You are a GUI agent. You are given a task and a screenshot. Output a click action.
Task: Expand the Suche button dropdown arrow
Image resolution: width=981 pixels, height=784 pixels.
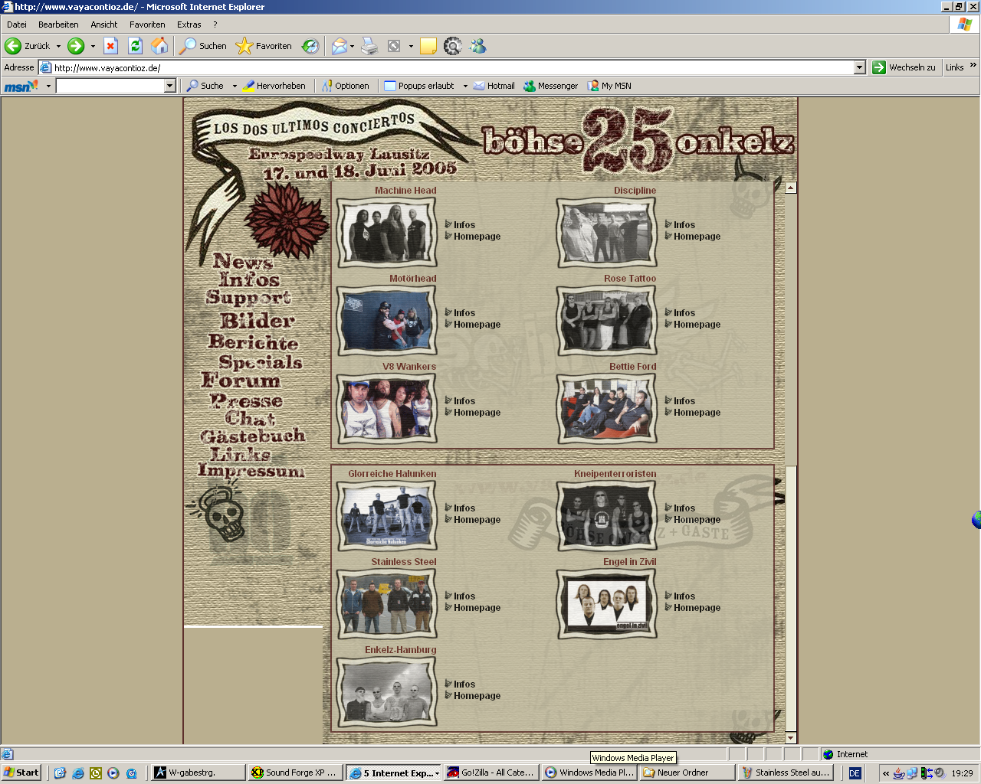[235, 86]
